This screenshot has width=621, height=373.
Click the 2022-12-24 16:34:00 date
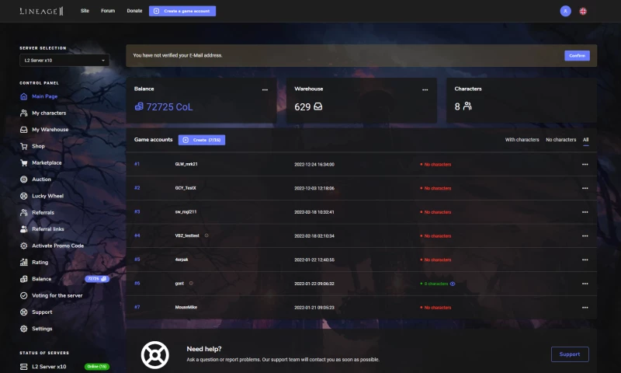point(314,164)
